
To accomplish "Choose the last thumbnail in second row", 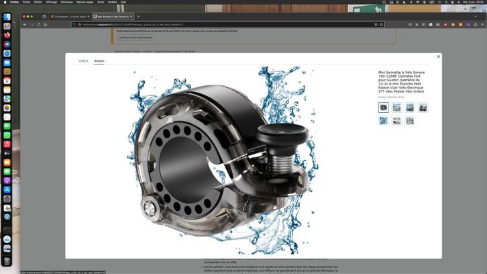I will click(410, 120).
